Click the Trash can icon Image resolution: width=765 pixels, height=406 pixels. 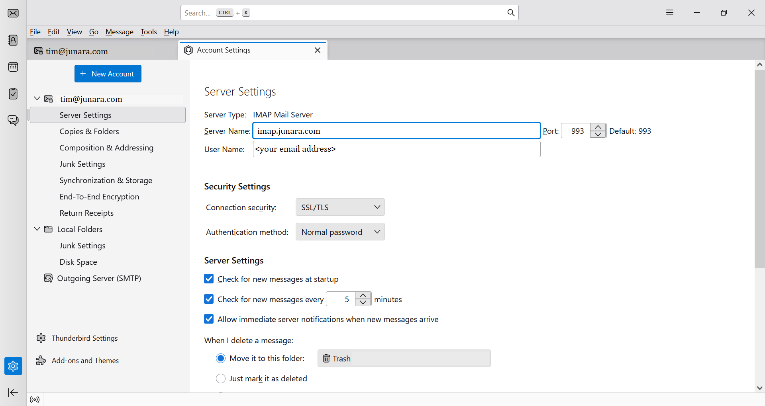click(x=326, y=359)
